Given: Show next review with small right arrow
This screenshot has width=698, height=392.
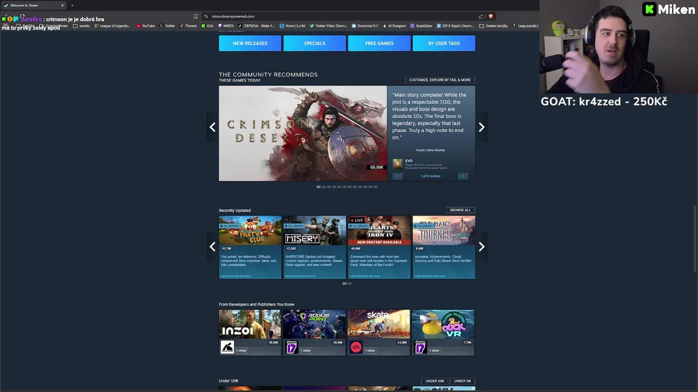Looking at the screenshot, I should 463,176.
